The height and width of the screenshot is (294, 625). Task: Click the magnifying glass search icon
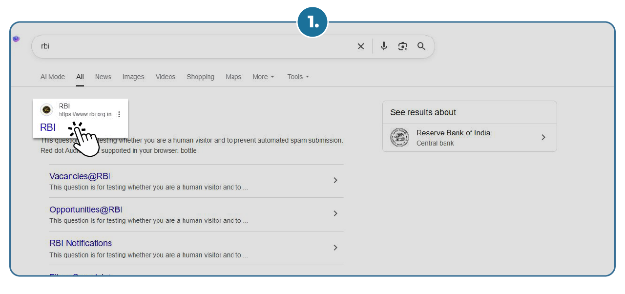pos(421,46)
